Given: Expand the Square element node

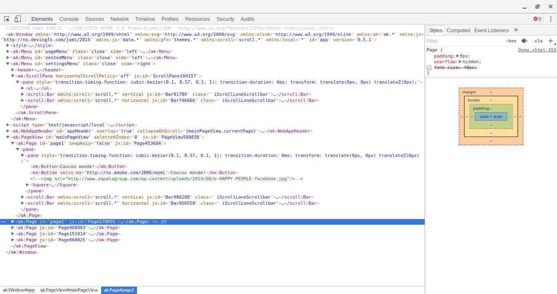Looking at the screenshot, I should coord(27,185).
